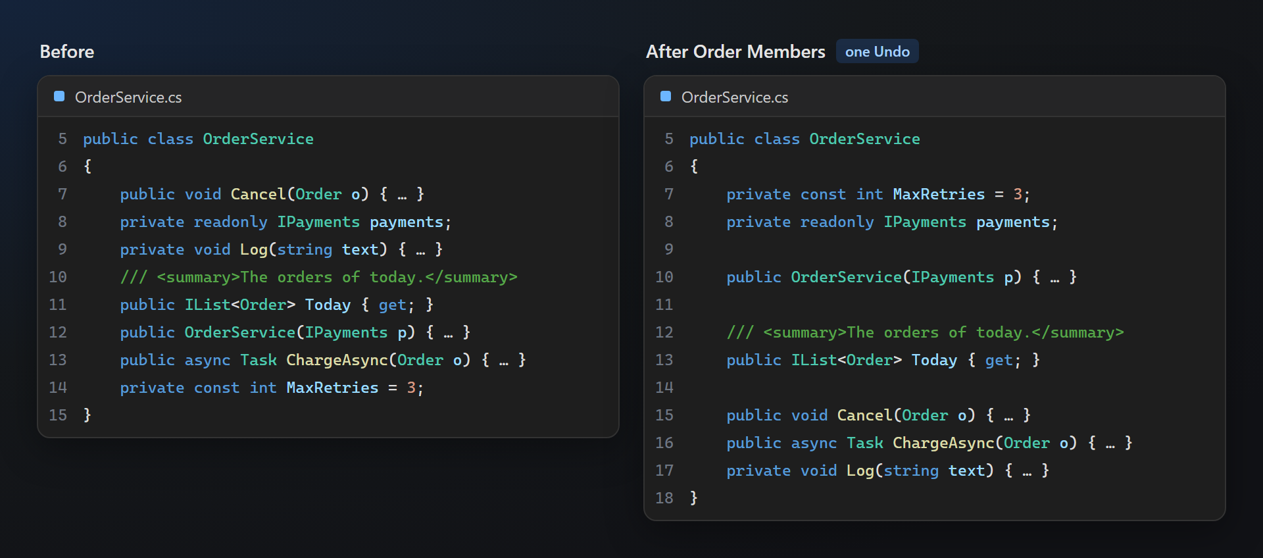This screenshot has height=558, width=1263.
Task: Expand the folded constructor body in the After panel
Action: coord(1054,278)
